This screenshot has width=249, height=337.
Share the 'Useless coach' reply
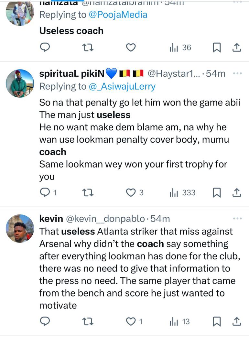pos(237,48)
